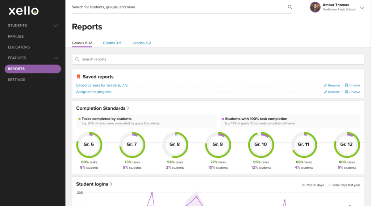Toggle the Past 30 days legend marker
This screenshot has height=206, width=371.
point(303,185)
